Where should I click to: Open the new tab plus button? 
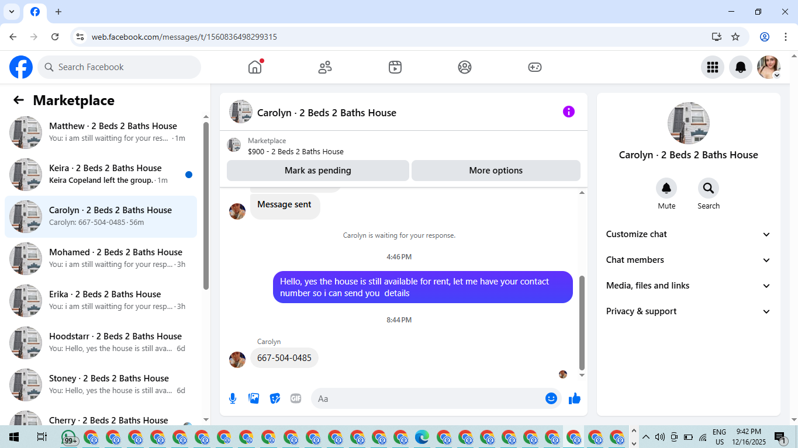point(58,12)
